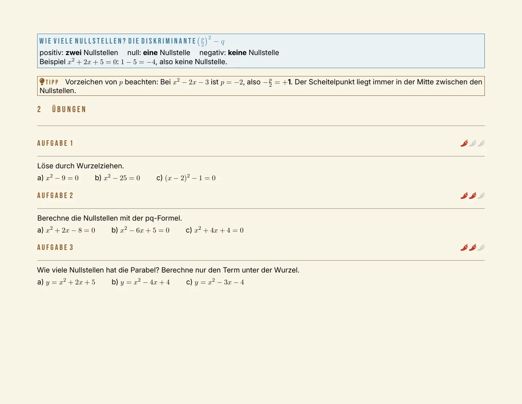
Task: Select the heading 'Wie viele Nullstellen? Die Diskriminante'
Action: pyautogui.click(x=118, y=41)
